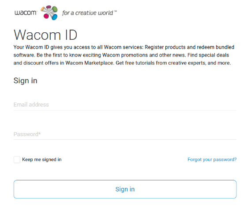The width and height of the screenshot is (247, 210).
Task: Click the Wacom wordmark logo
Action: click(26, 13)
